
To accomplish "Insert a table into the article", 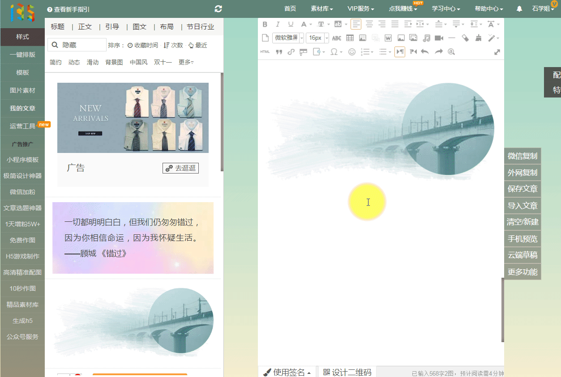I will coord(350,38).
